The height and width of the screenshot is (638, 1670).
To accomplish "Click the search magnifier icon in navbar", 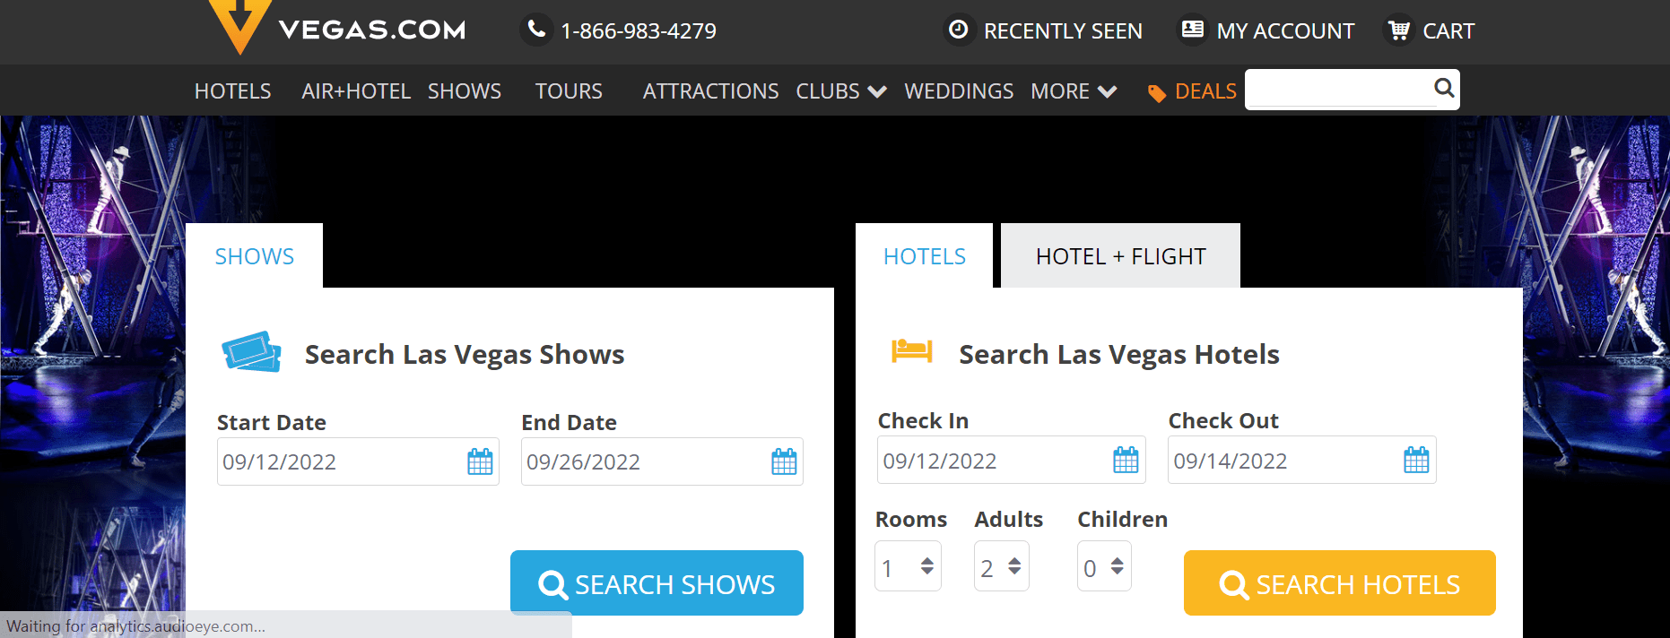I will coord(1444,88).
